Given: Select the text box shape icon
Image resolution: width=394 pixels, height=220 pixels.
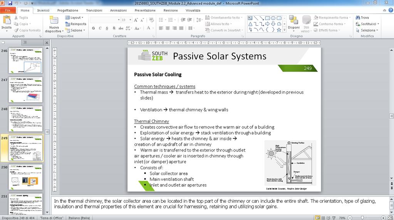Looking at the screenshot, I should [x=250, y=18].
